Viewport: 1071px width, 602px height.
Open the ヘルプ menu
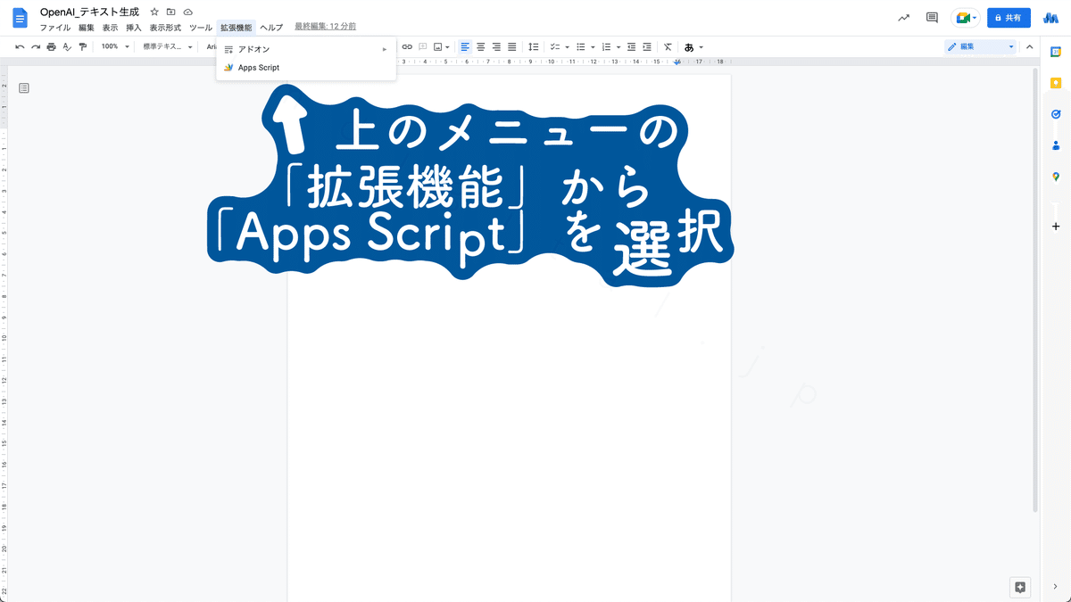click(x=271, y=28)
